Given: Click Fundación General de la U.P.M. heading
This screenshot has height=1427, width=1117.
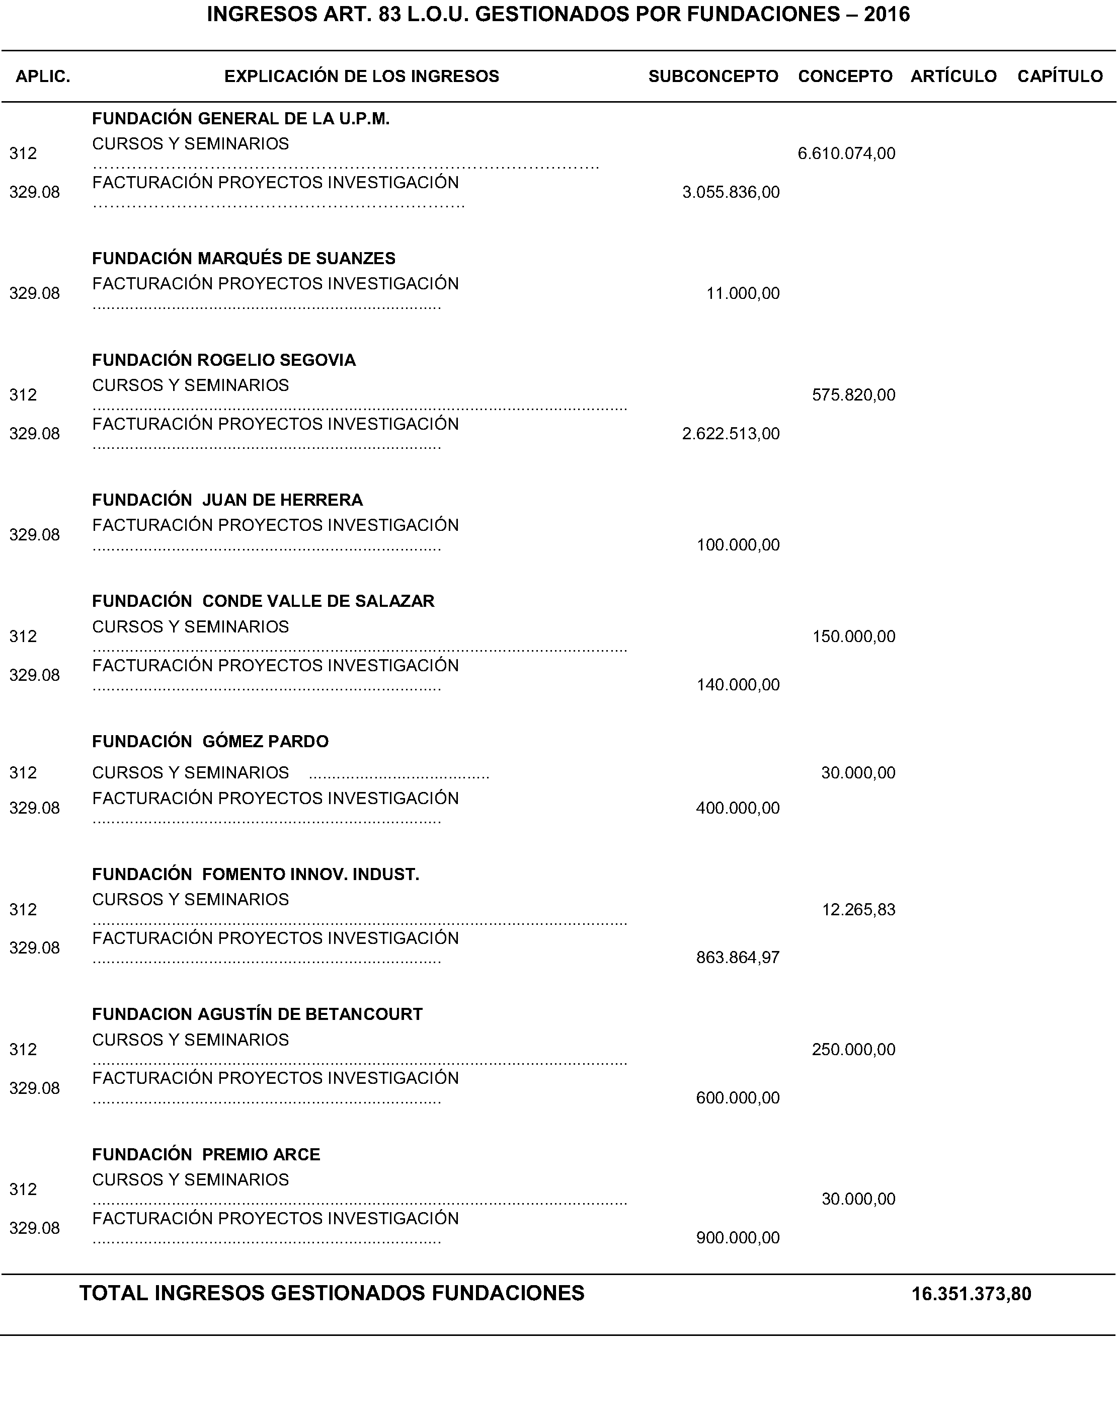Looking at the screenshot, I should [241, 118].
